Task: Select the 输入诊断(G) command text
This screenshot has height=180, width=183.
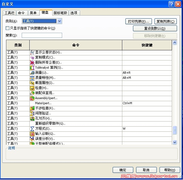Action: (x=45, y=134)
